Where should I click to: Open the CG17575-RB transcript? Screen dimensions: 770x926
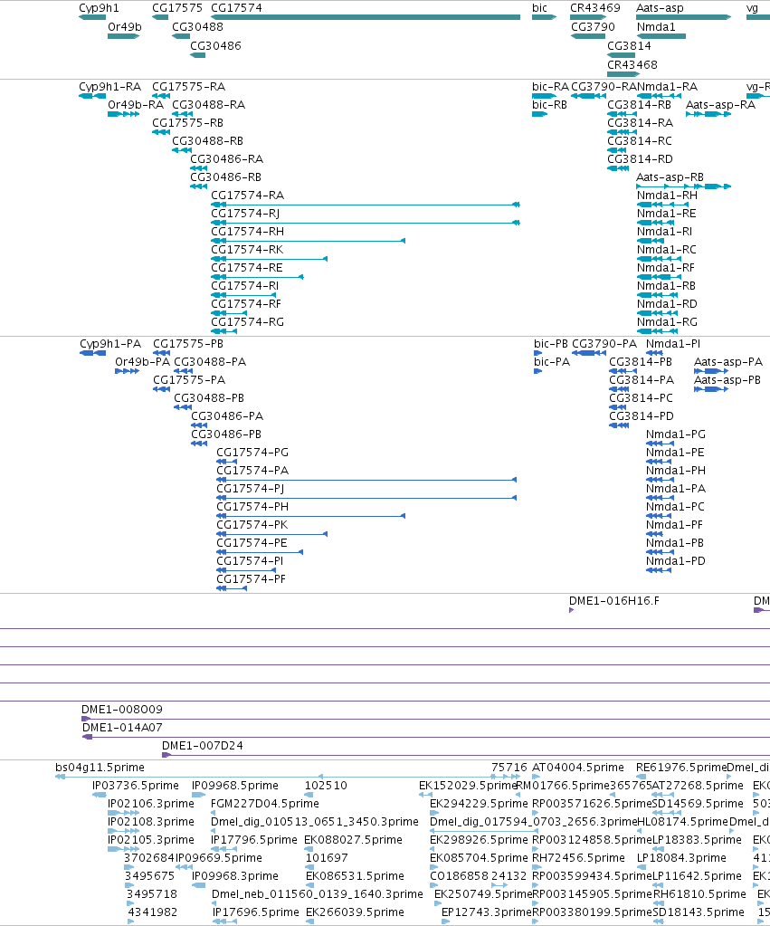(x=161, y=132)
